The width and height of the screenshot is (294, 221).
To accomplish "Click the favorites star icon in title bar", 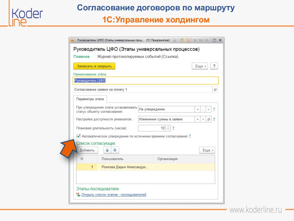I will [x=174, y=40].
